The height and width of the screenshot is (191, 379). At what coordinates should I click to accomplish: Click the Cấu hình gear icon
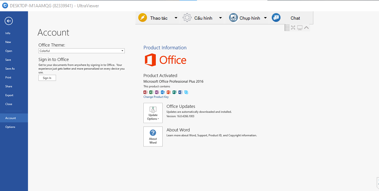pyautogui.click(x=187, y=17)
